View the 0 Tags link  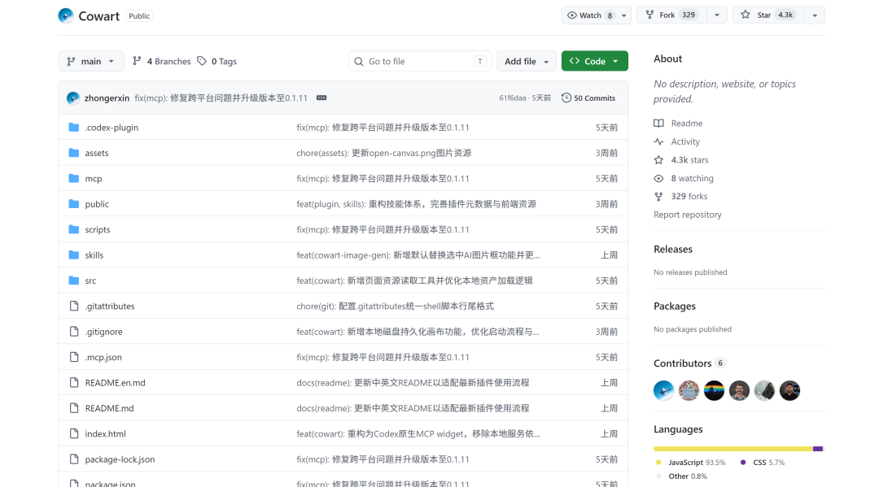coord(217,61)
